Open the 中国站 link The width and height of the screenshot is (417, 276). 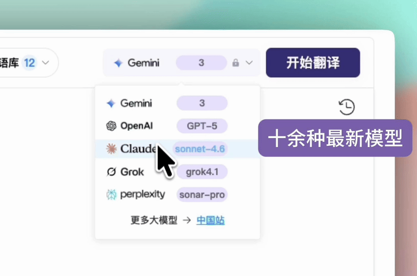(x=210, y=220)
